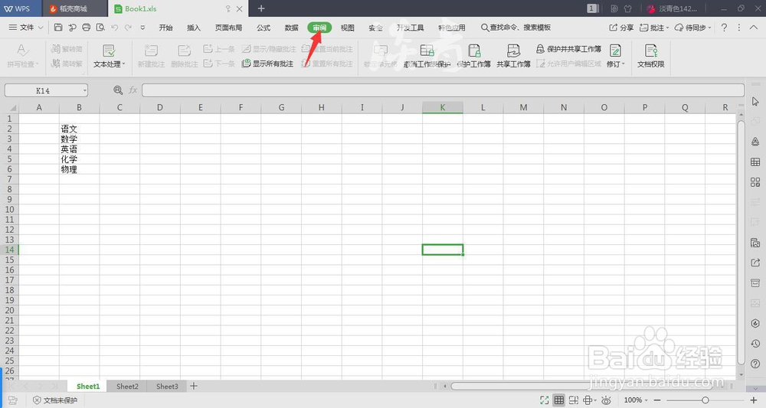Screen dimensions: 766x408
Task: Click the vertical scrollbar
Action: 741,242
